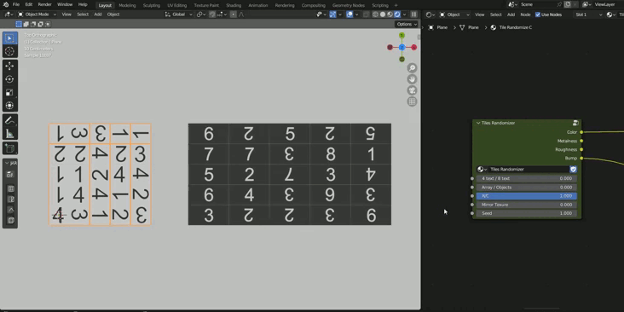Viewport: 624px width, 312px height.
Task: Click the cube icon at JAR panel bottom
Action: pos(11,220)
